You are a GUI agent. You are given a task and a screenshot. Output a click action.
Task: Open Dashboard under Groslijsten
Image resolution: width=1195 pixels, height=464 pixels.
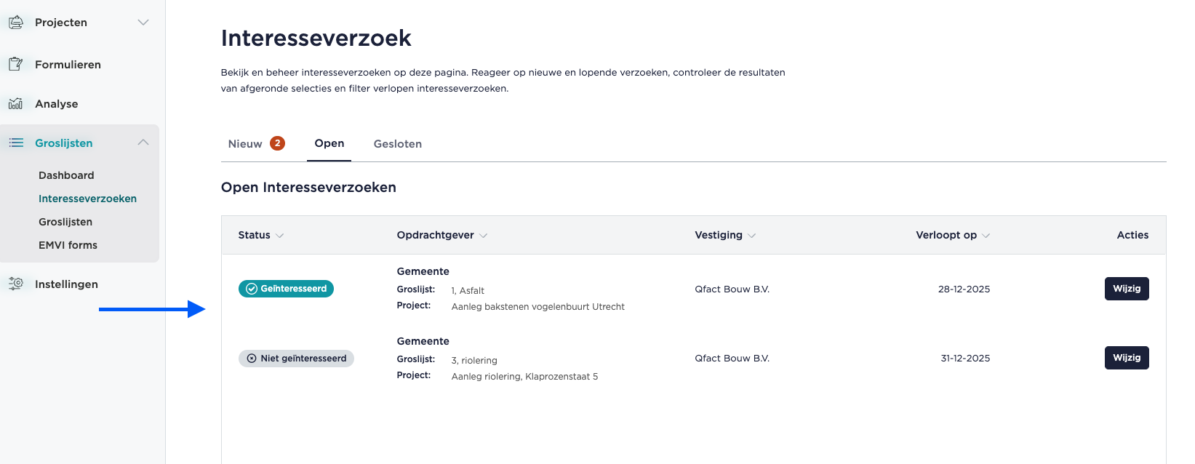point(66,175)
